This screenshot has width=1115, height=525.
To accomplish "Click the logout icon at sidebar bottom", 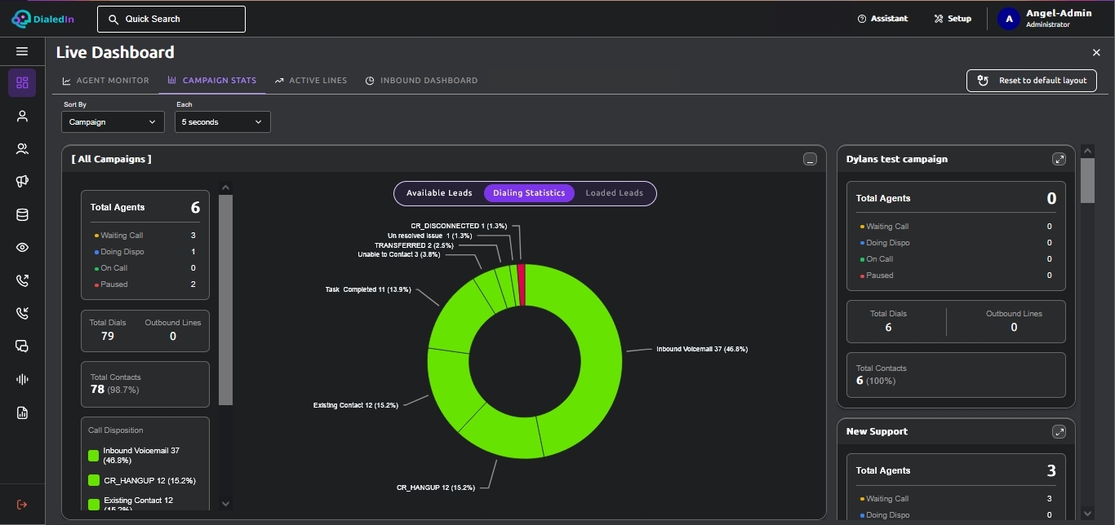I will tap(22, 505).
